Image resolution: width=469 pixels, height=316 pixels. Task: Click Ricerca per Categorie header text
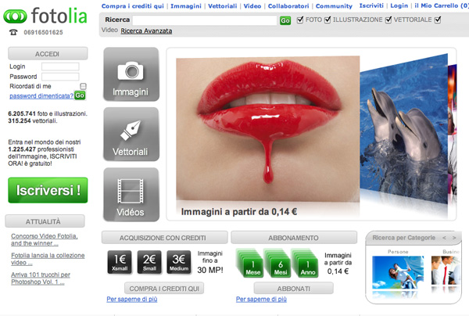tap(404, 238)
